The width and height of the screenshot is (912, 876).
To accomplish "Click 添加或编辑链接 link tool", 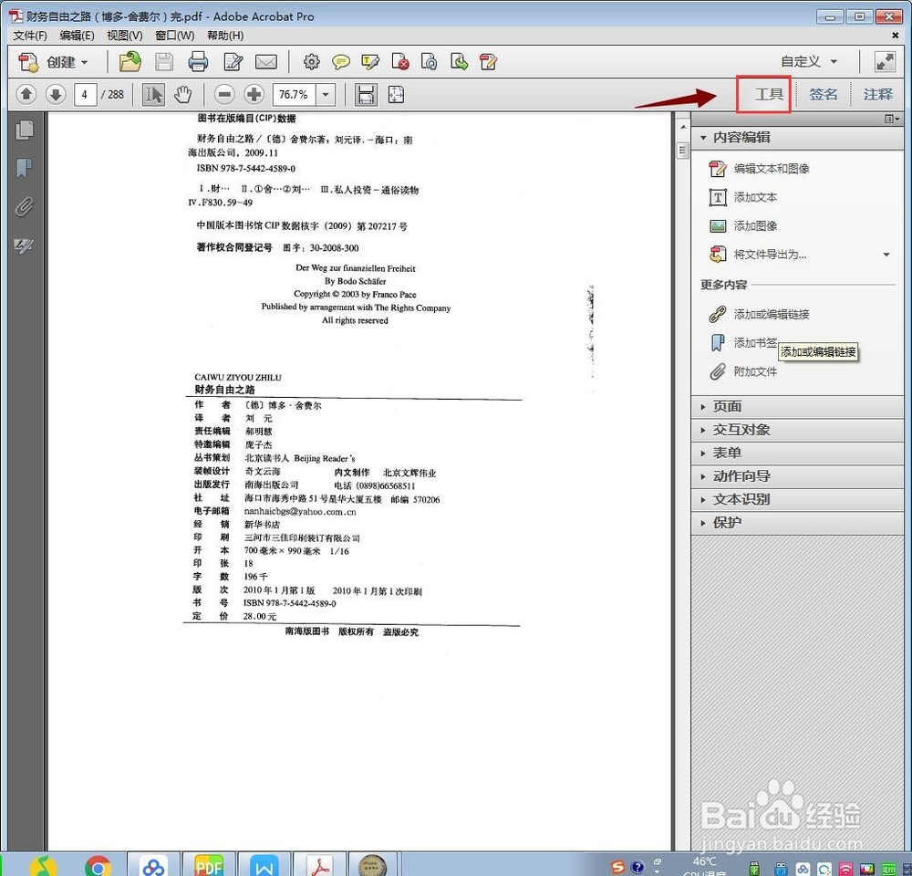I will [759, 314].
